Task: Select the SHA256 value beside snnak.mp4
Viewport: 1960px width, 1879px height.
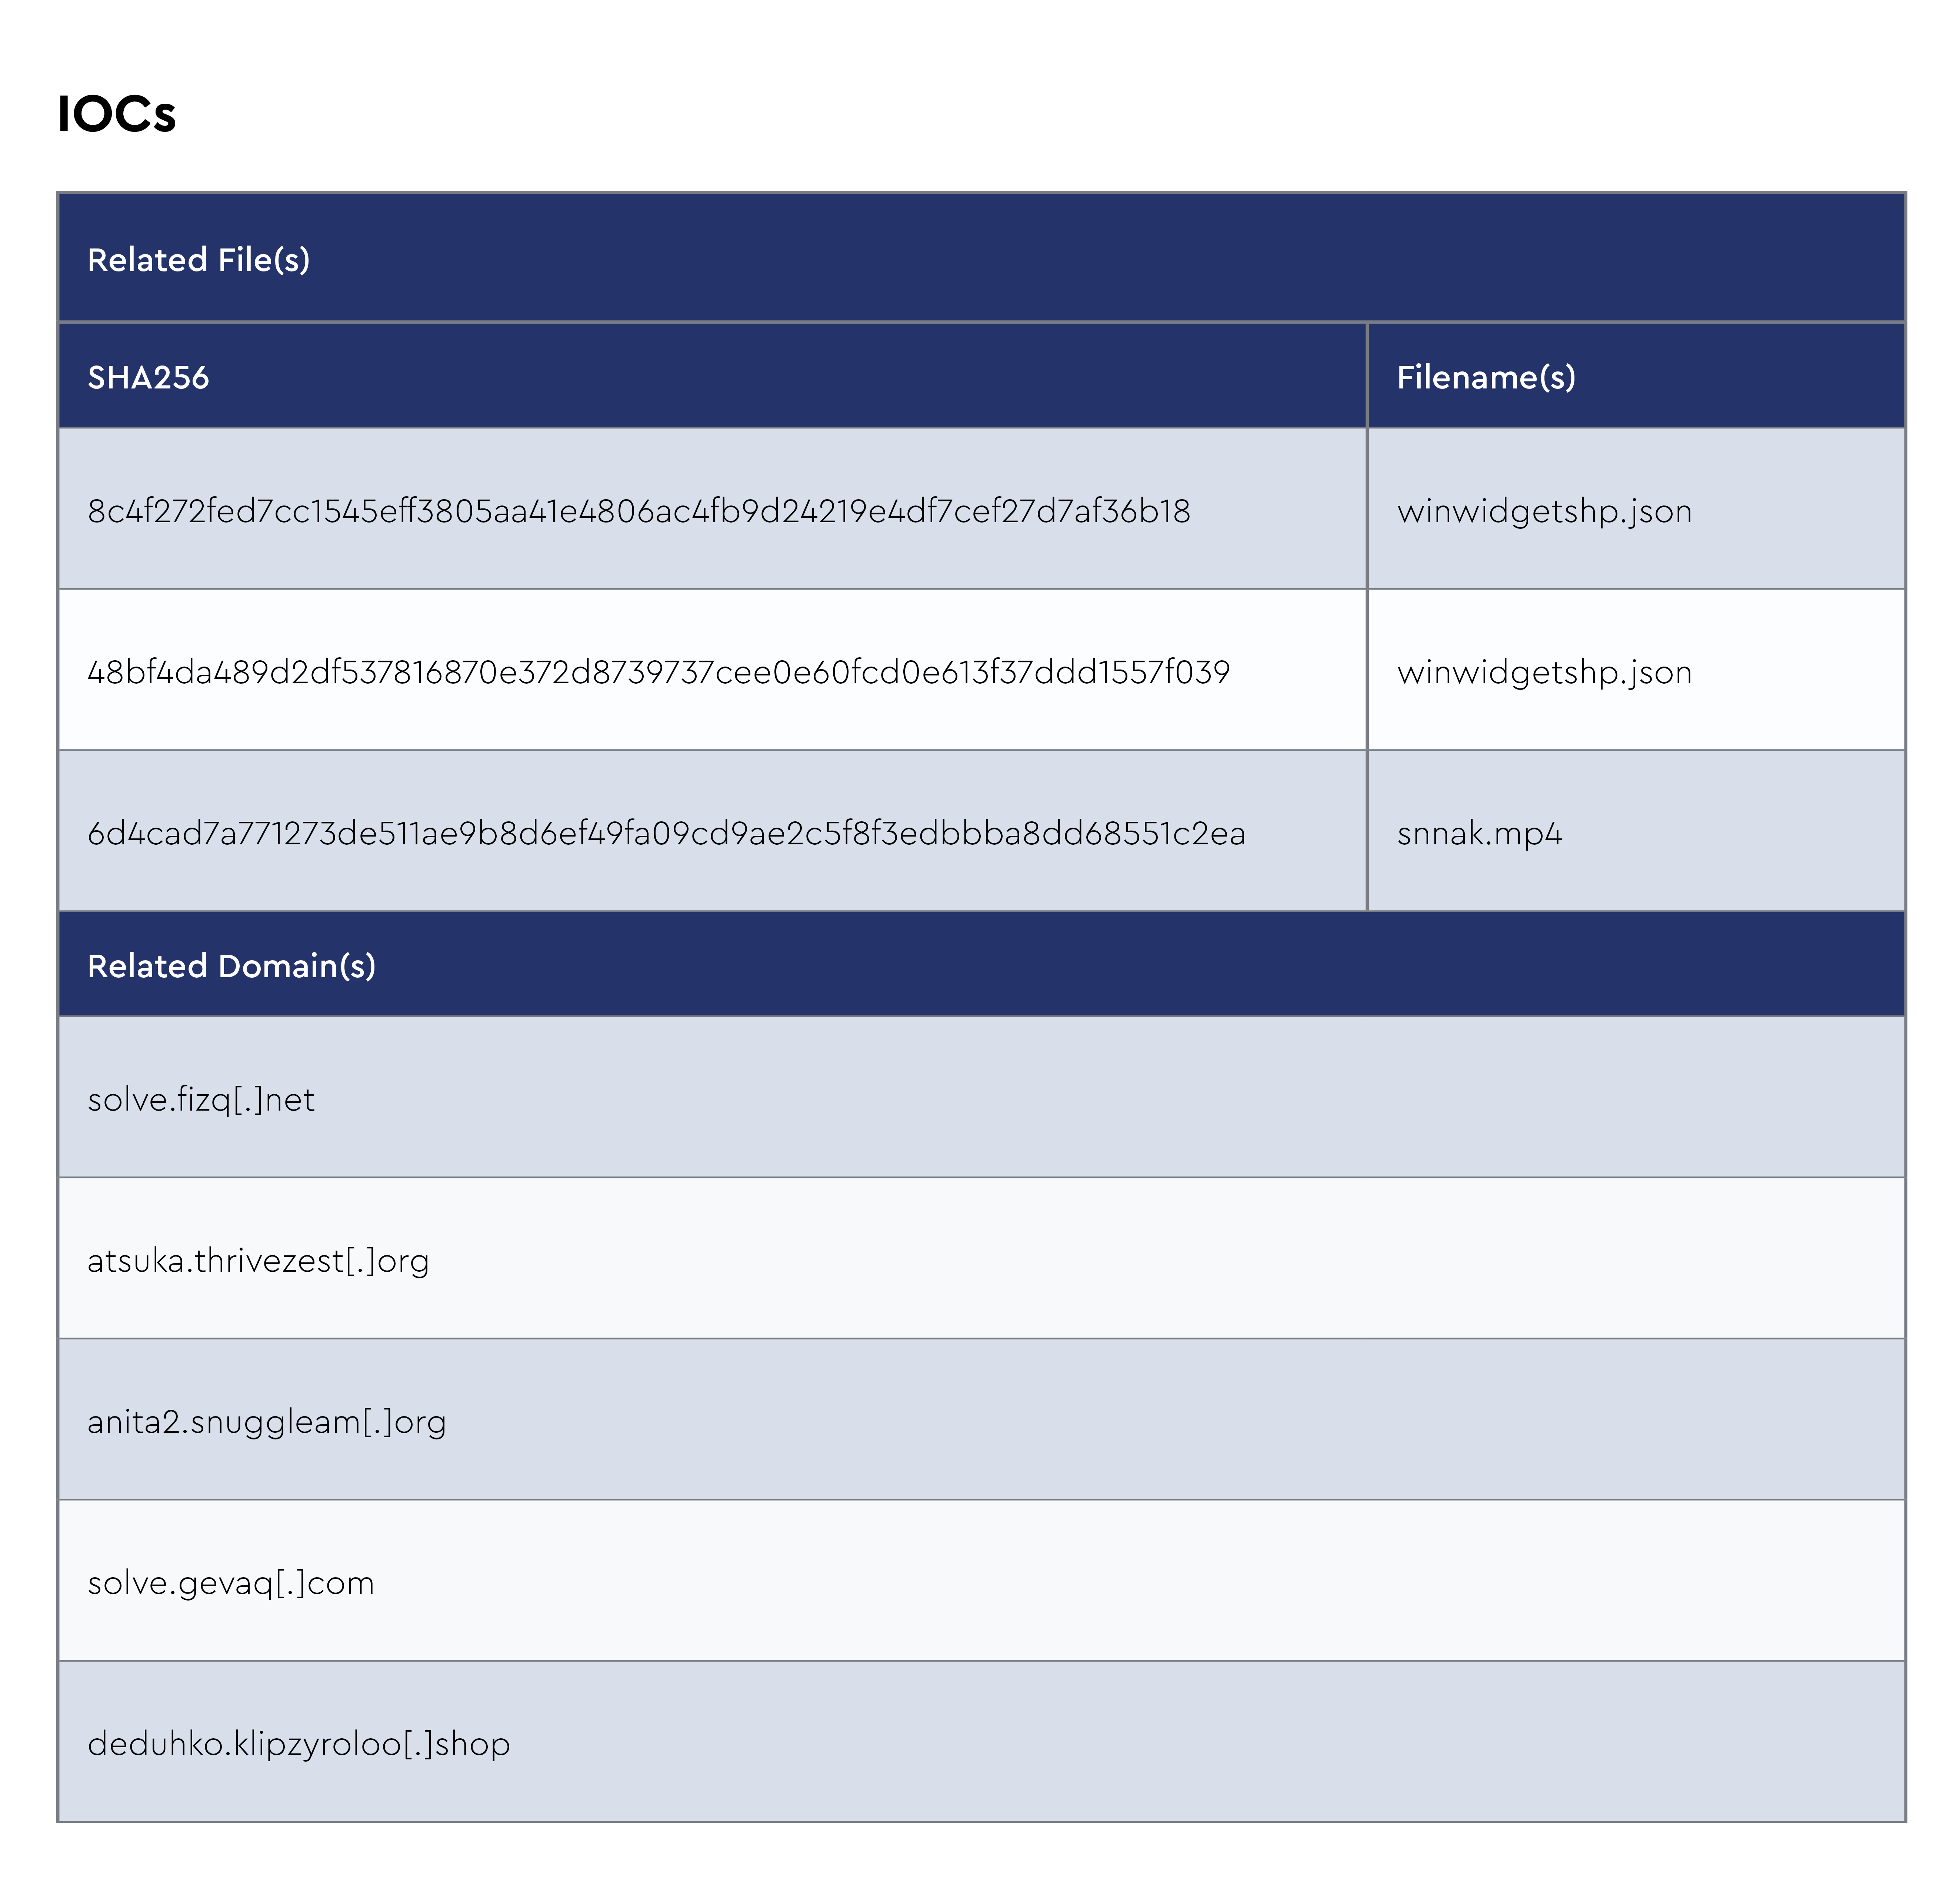Action: [666, 833]
